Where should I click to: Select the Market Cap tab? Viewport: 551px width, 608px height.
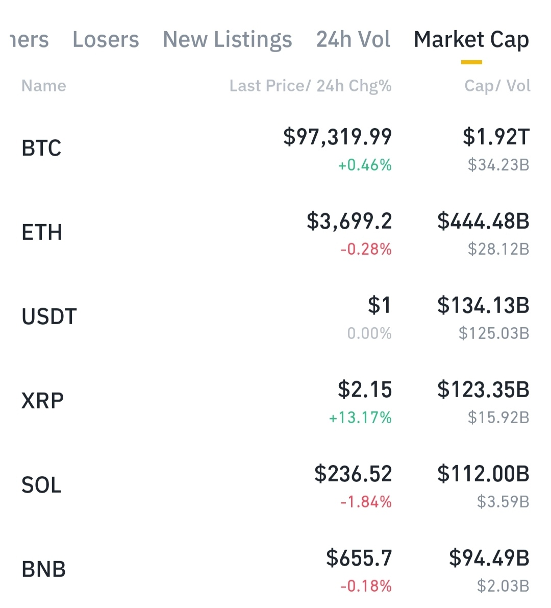pos(471,40)
